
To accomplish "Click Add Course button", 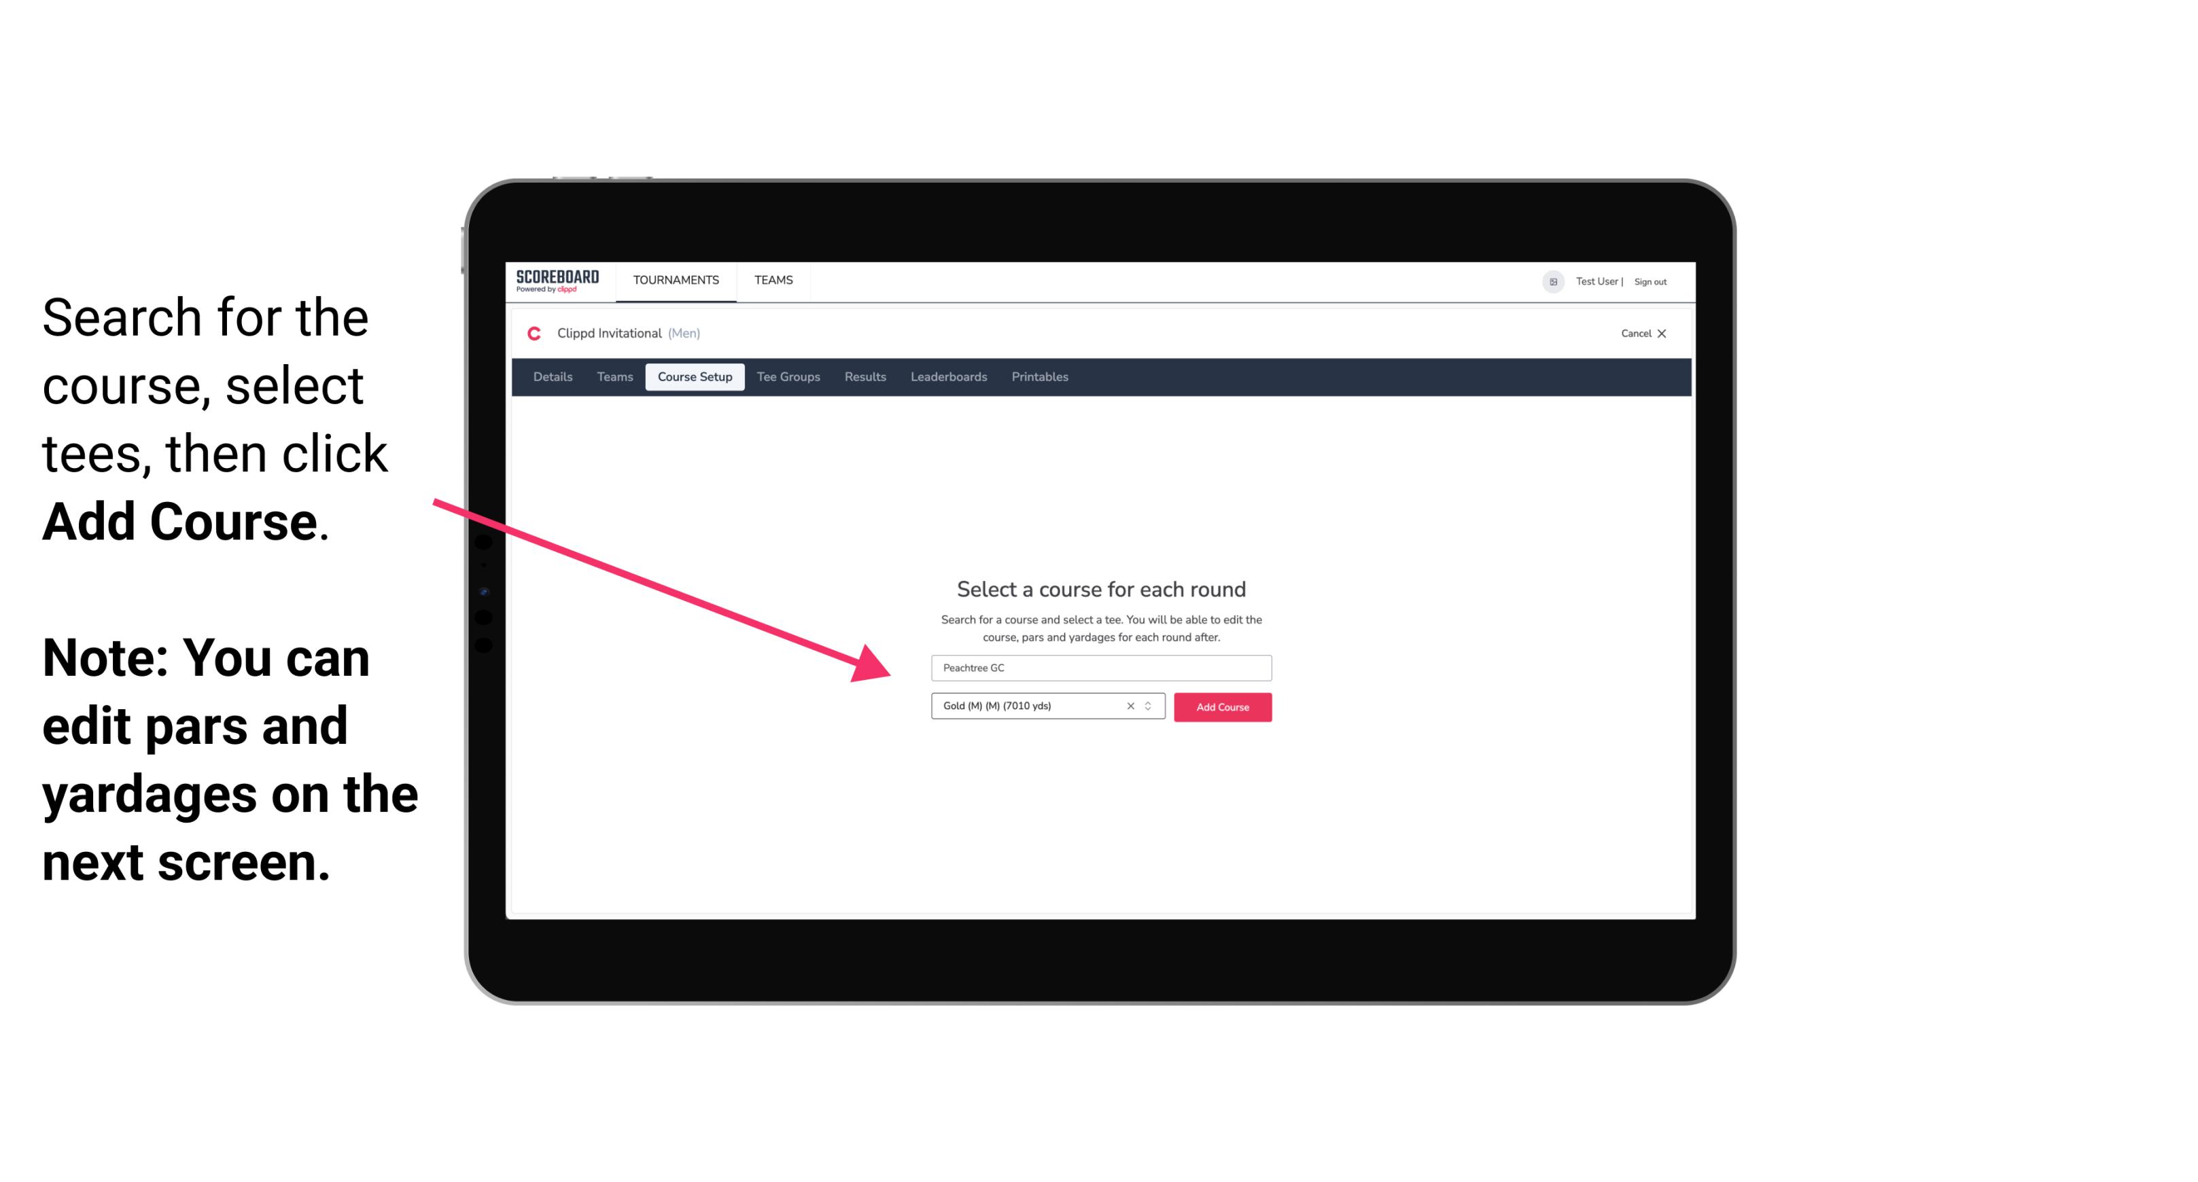I will tap(1221, 706).
